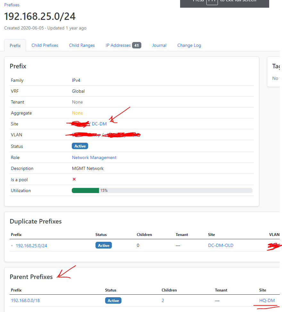The height and width of the screenshot is (312, 282).
Task: Click the Tenant None value
Action: pos(77,102)
